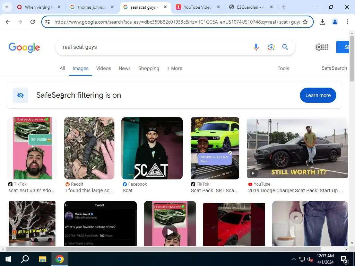
Task: Click the tab search dropdown chevron
Action: tap(7, 7)
